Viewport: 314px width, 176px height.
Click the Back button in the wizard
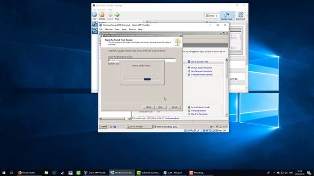[x=149, y=107]
